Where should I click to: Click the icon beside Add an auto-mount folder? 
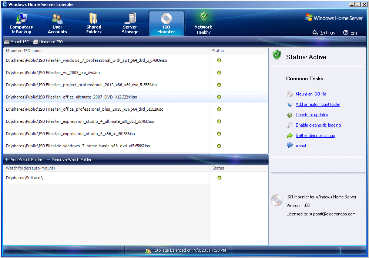290,105
